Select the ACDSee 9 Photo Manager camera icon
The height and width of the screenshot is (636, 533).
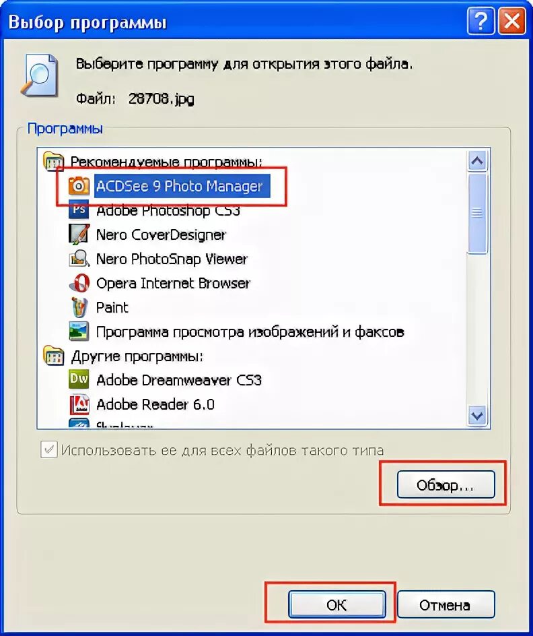pyautogui.click(x=79, y=186)
